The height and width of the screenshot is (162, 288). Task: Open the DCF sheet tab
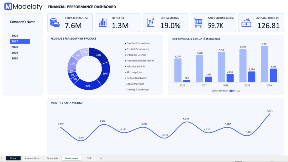pos(89,158)
